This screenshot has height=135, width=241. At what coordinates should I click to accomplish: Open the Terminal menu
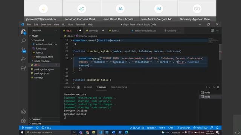pyautogui.click(x=80, y=24)
